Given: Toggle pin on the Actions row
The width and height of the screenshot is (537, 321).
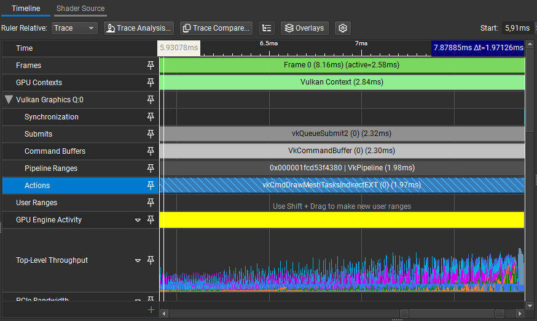Looking at the screenshot, I should [151, 186].
